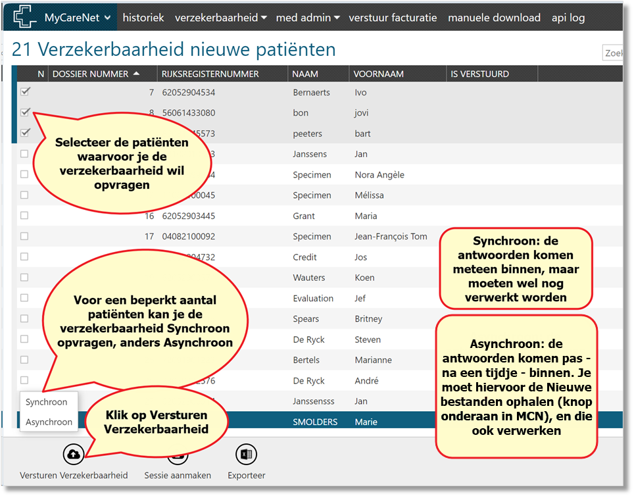
Task: Click the first name Mélissa
Action: pyautogui.click(x=369, y=195)
